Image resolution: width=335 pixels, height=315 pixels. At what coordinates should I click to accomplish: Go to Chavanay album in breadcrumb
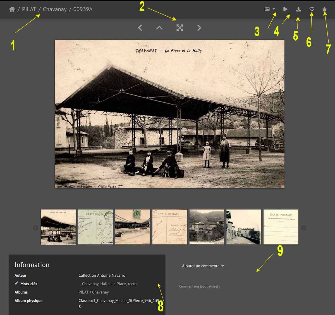(55, 9)
